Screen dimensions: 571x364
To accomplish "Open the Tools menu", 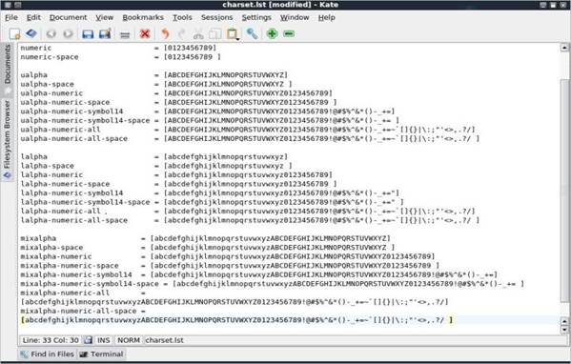I will pos(182,17).
